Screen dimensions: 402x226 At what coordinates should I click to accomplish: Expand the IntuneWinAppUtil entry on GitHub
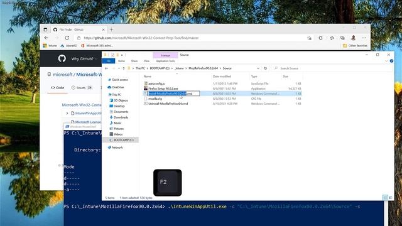coord(67,113)
